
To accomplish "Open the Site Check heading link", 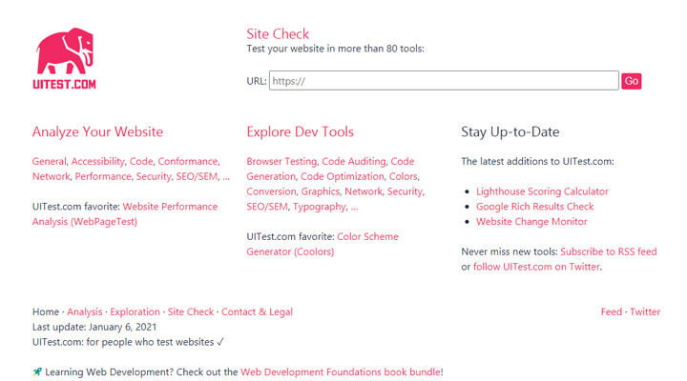I will (278, 33).
